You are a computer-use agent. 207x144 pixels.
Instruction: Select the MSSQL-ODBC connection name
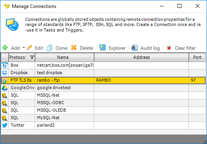(x=50, y=103)
